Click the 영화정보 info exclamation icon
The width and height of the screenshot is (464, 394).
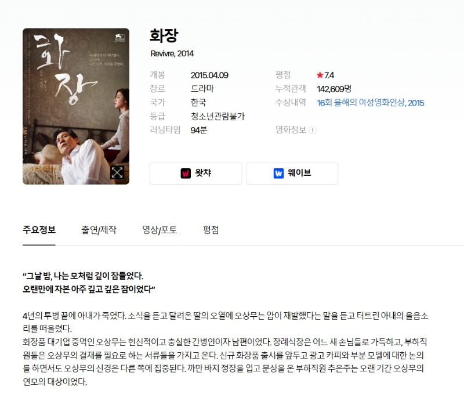click(313, 130)
